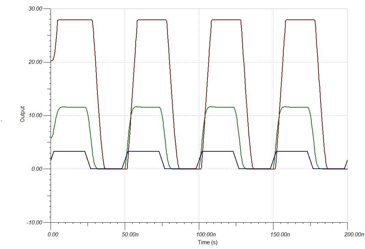Click the 0.00 x-axis label
The height and width of the screenshot is (249, 365).
tap(53, 234)
